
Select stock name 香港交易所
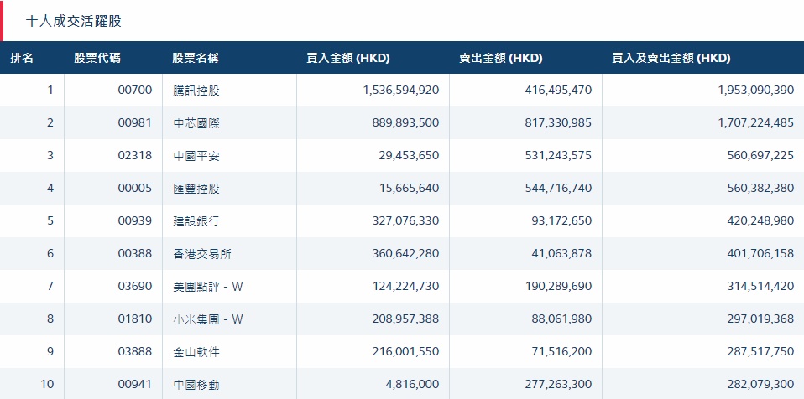(202, 253)
